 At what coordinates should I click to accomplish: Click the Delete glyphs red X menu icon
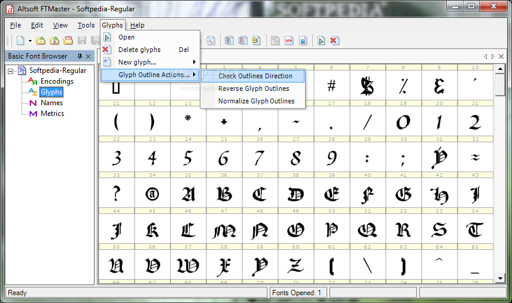106,49
